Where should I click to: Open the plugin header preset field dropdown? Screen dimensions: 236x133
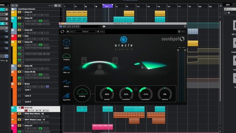pyautogui.click(x=91, y=26)
